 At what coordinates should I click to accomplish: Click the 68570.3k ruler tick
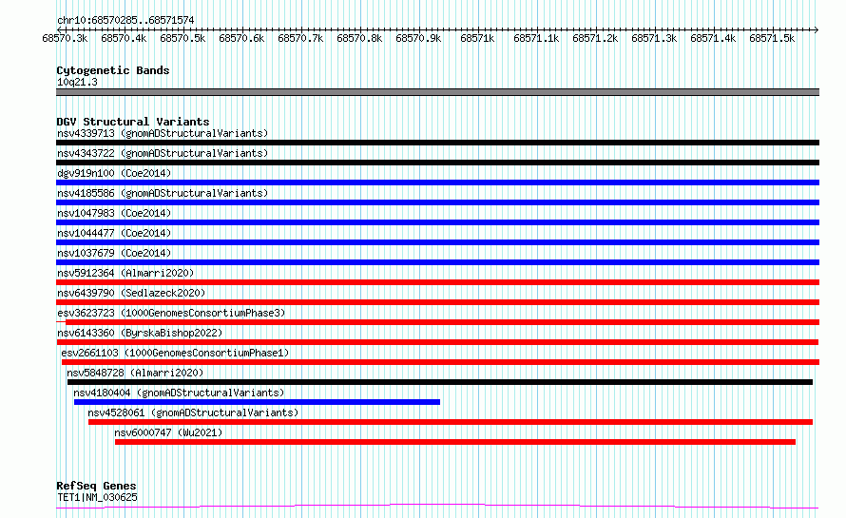click(x=65, y=38)
